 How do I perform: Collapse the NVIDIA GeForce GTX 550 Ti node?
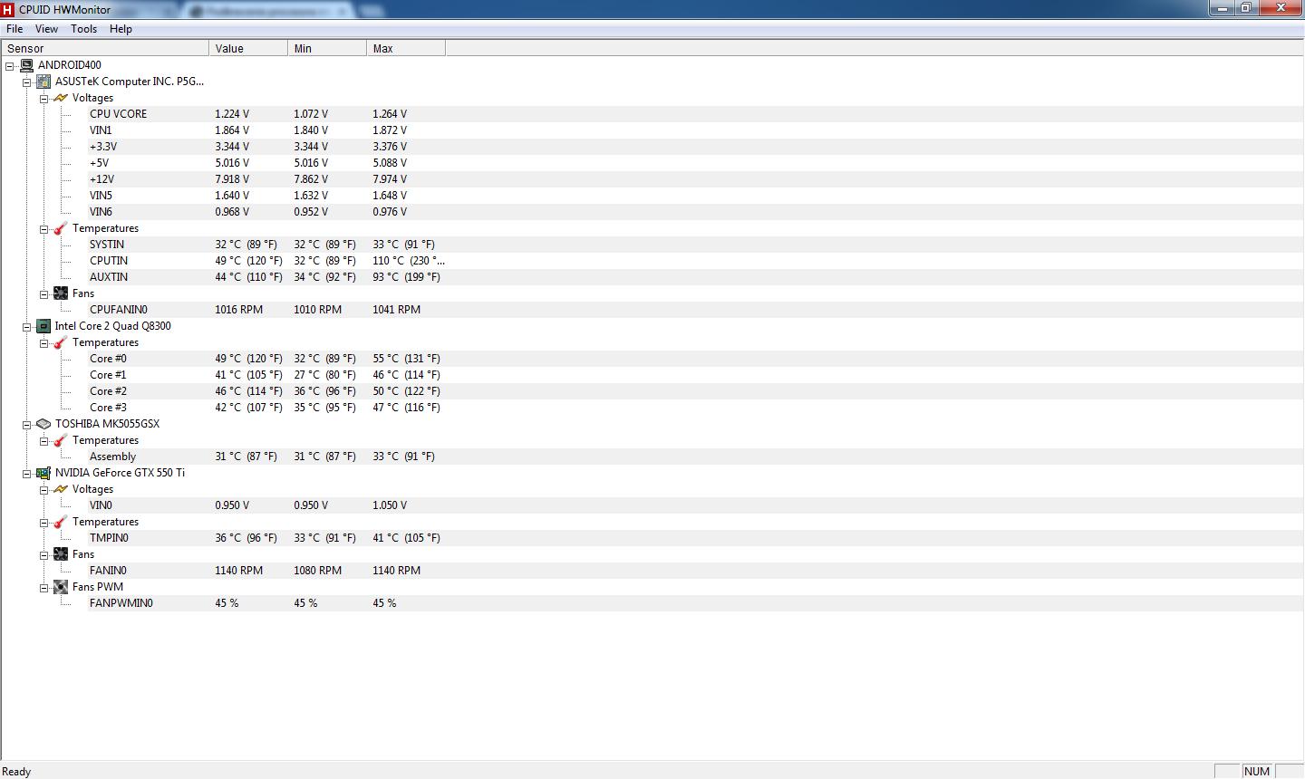(x=26, y=474)
